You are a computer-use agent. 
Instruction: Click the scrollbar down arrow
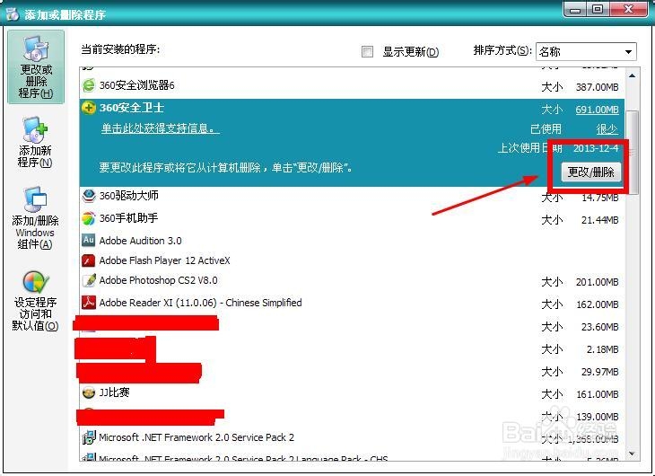632,454
